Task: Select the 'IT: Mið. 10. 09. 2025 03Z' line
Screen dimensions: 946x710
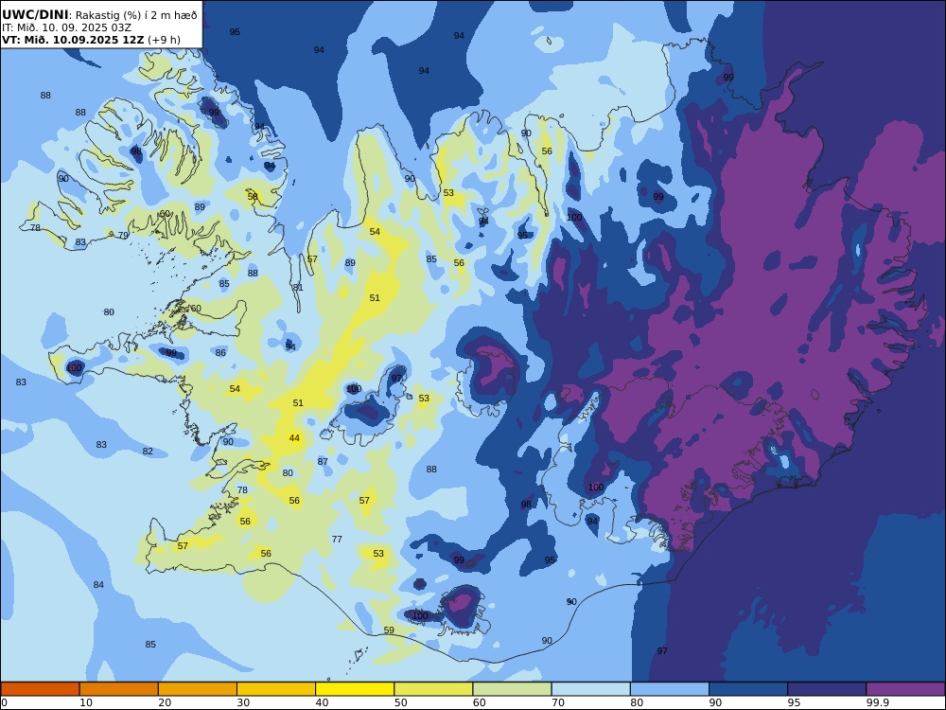Action: 66,27
